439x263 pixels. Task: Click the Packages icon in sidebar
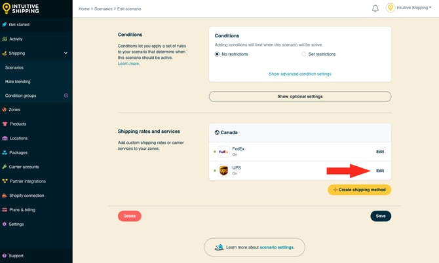pyautogui.click(x=5, y=152)
